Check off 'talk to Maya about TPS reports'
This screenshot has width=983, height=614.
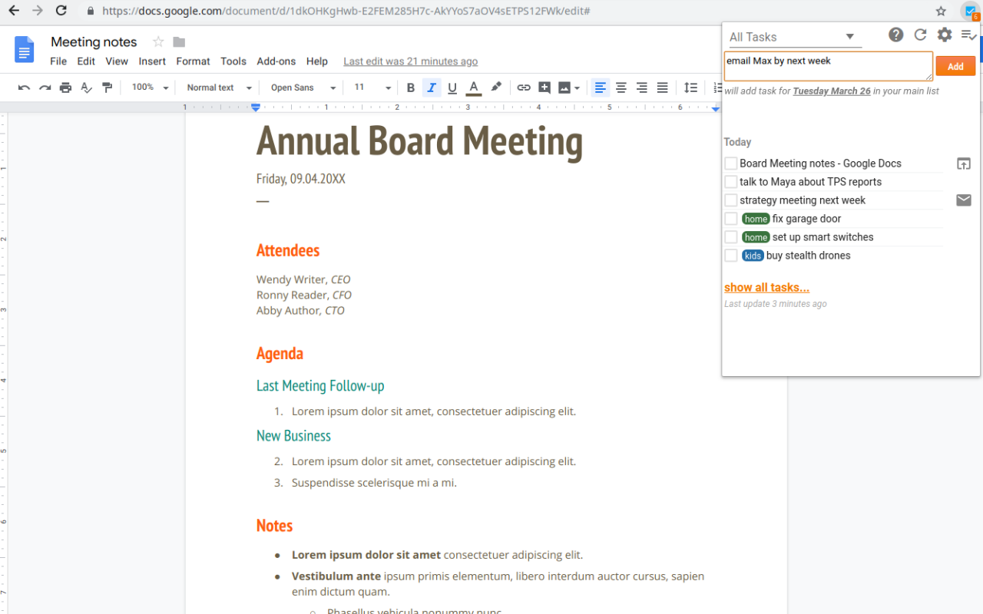click(x=730, y=181)
